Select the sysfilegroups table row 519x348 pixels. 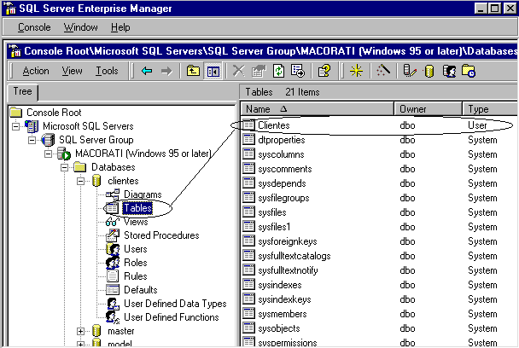pos(379,198)
